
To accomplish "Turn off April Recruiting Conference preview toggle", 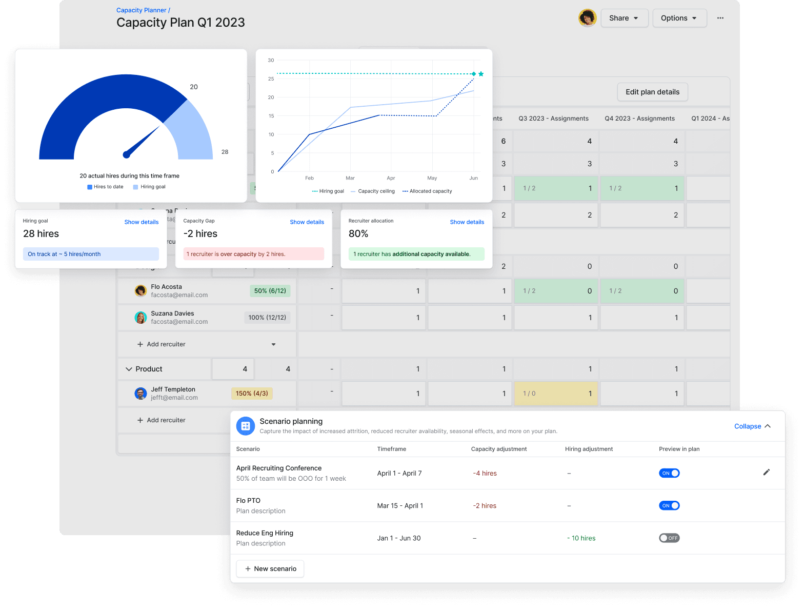I will [669, 473].
